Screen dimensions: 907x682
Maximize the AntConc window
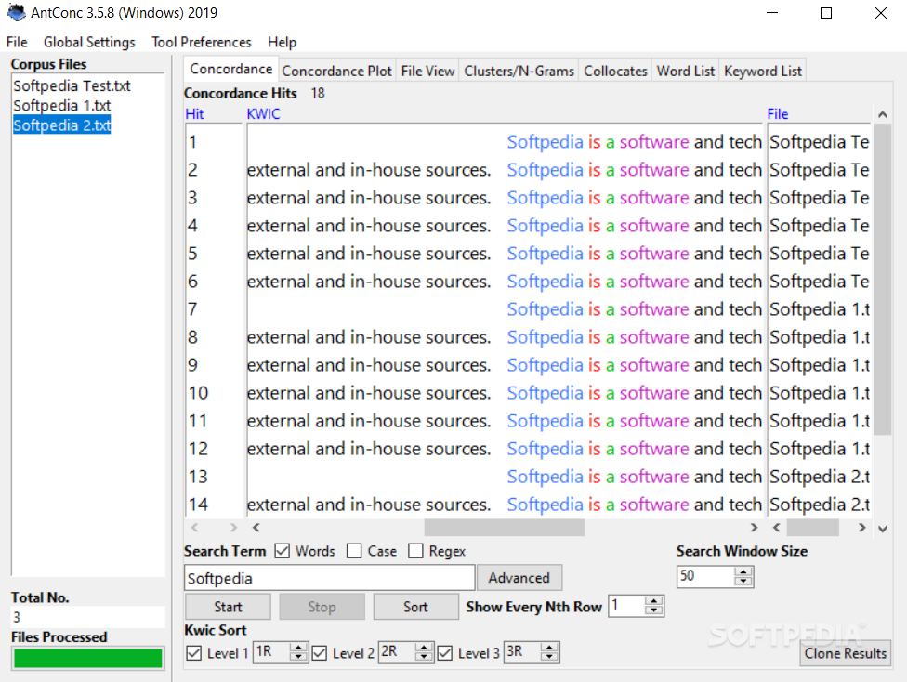(x=826, y=13)
